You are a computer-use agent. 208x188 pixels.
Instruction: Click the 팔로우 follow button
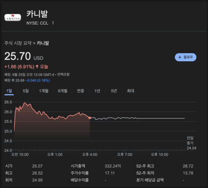point(186,57)
